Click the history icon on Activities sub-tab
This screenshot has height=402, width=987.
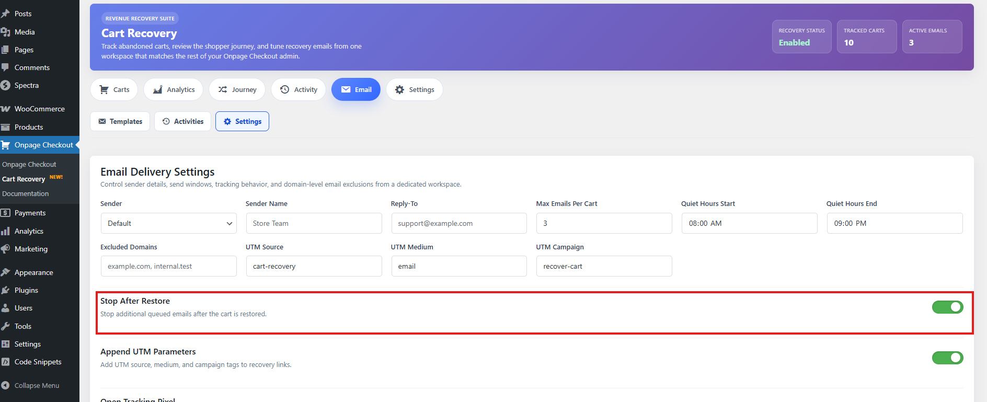(x=166, y=121)
